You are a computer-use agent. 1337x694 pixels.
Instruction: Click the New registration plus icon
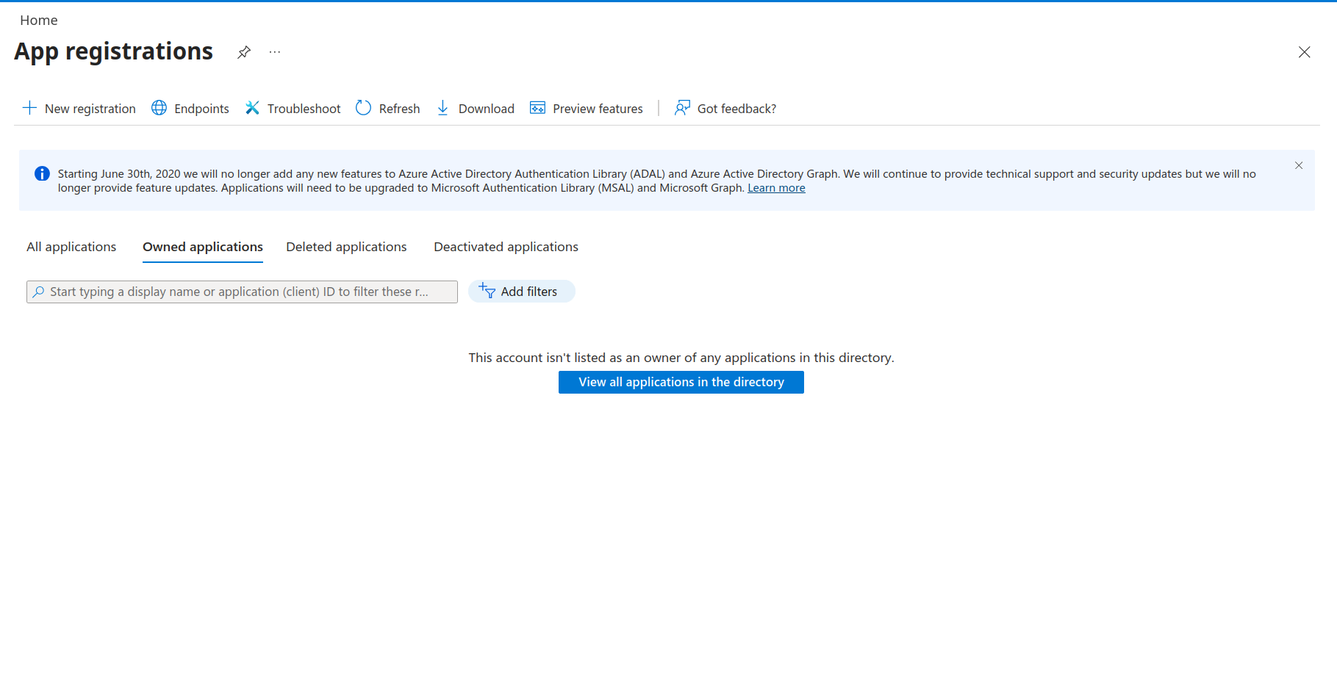[x=29, y=108]
